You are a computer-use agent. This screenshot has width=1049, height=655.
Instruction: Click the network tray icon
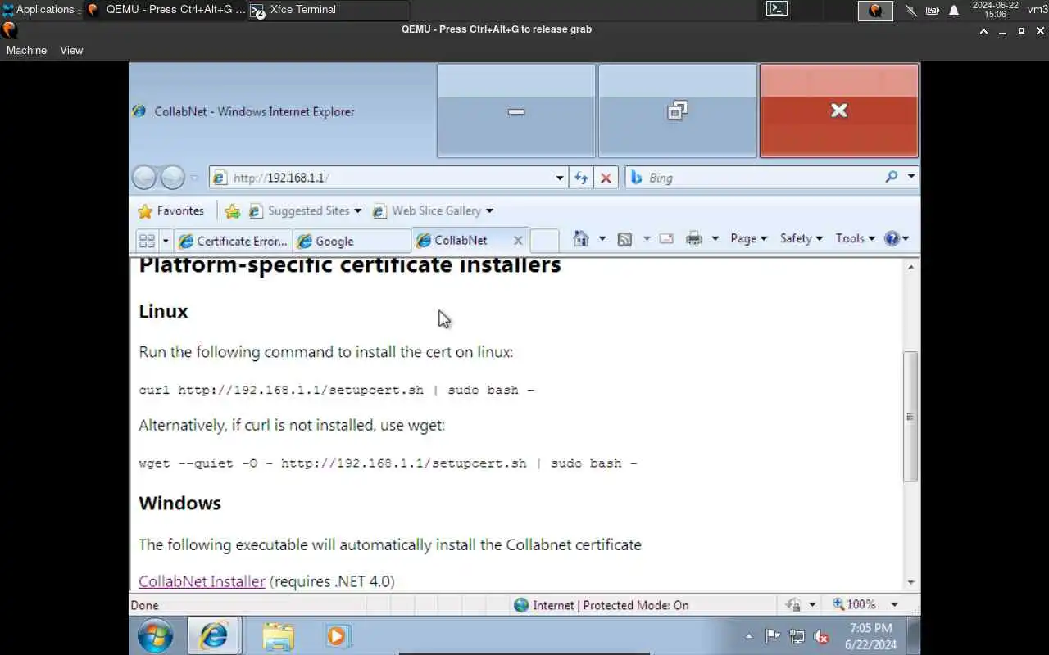point(797,636)
